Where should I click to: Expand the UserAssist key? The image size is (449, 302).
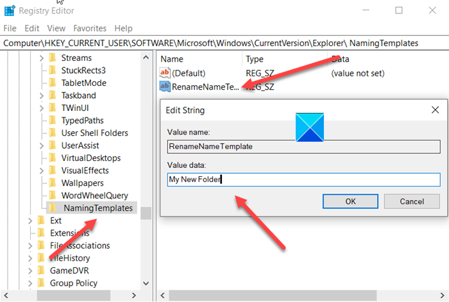click(x=42, y=146)
